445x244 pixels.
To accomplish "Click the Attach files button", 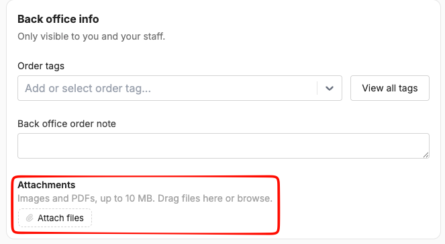I will point(55,218).
